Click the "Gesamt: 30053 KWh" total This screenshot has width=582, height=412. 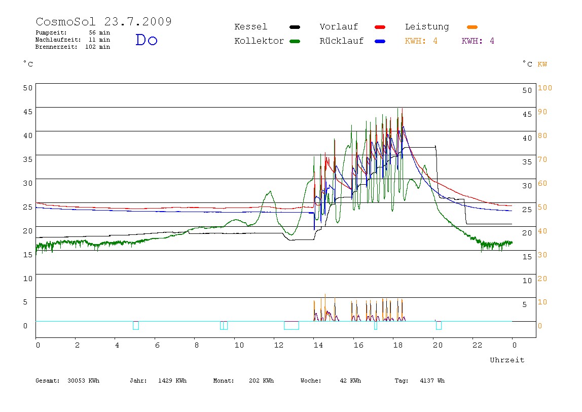67,381
